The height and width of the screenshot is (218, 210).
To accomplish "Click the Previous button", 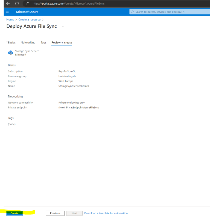I will [x=55, y=213].
